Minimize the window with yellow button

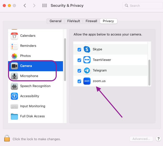[9, 6]
